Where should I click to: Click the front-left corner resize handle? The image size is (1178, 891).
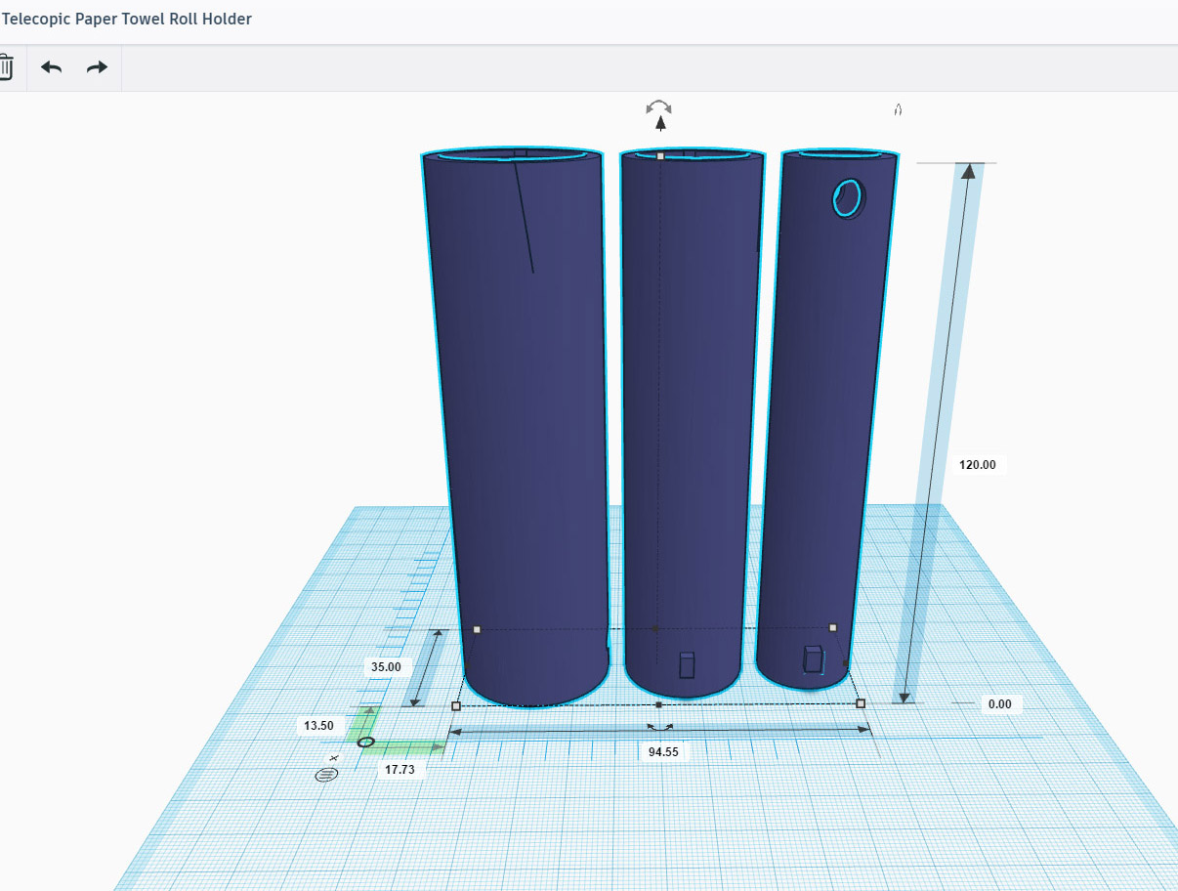point(456,705)
